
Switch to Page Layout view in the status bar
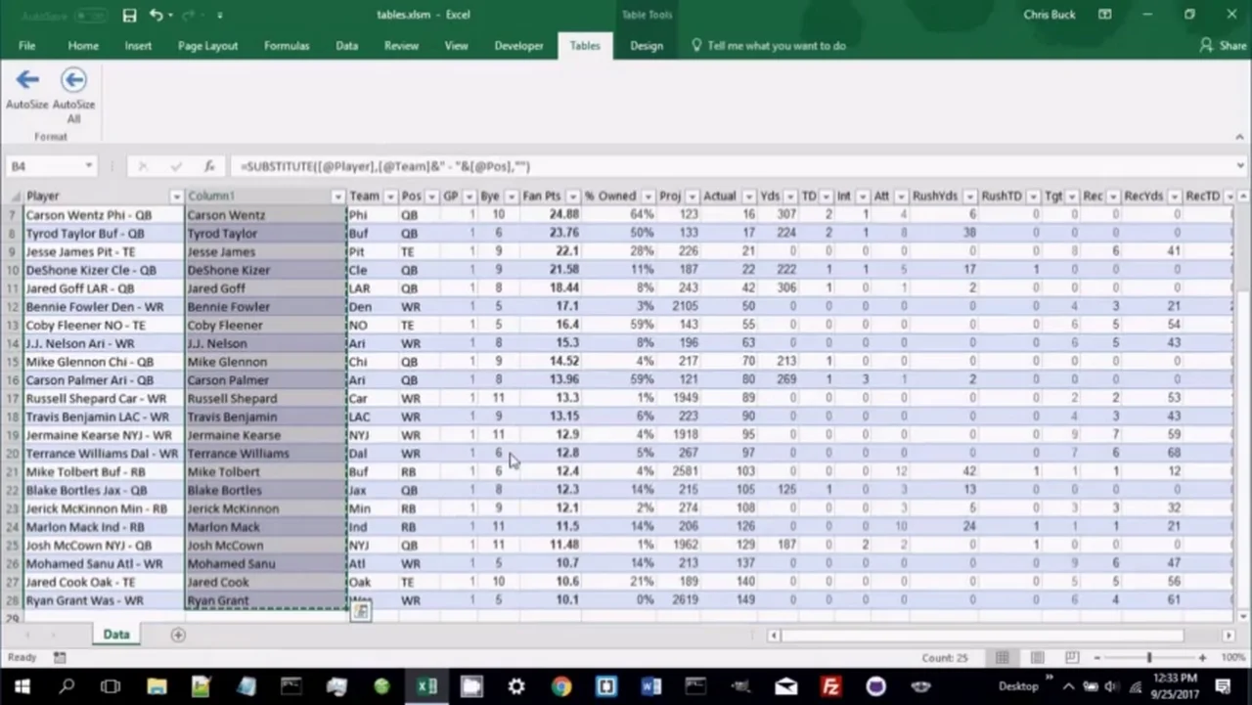click(x=1037, y=658)
